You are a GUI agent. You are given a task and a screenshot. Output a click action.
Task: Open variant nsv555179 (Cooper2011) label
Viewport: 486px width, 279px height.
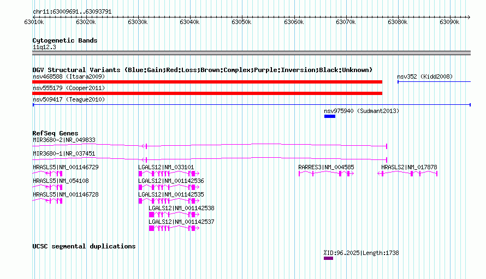(69, 88)
